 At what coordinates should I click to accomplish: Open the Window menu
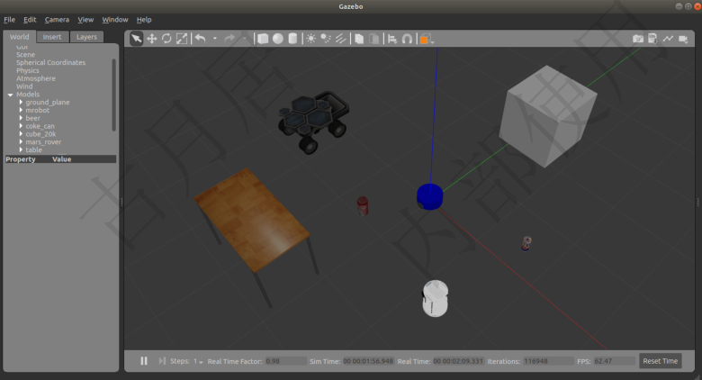[115, 20]
